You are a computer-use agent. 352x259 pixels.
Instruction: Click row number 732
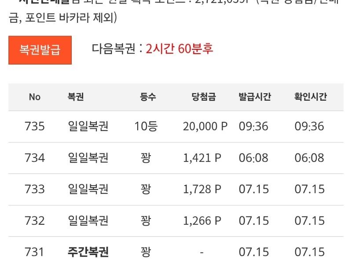click(x=35, y=221)
